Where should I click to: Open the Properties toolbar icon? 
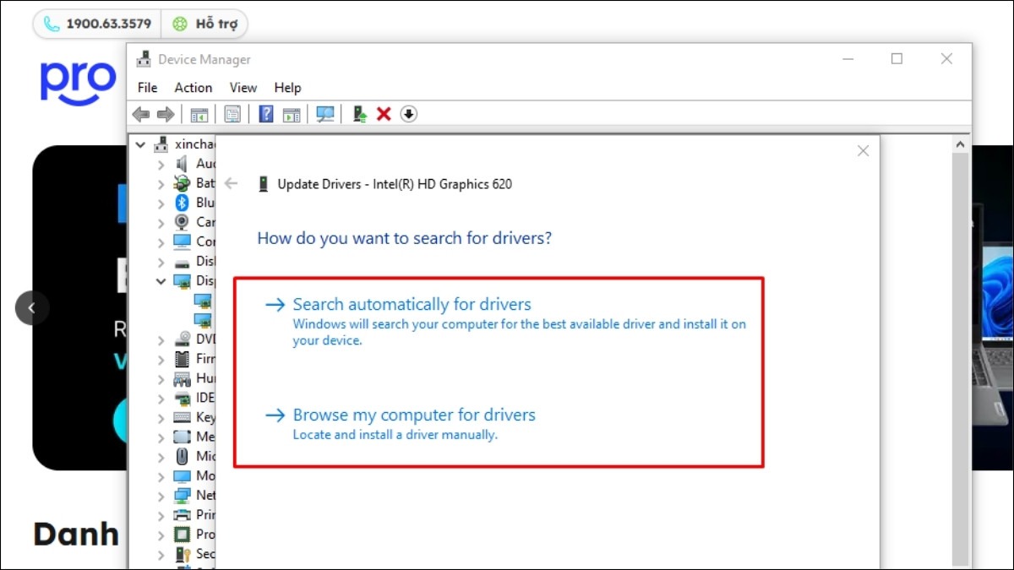232,114
